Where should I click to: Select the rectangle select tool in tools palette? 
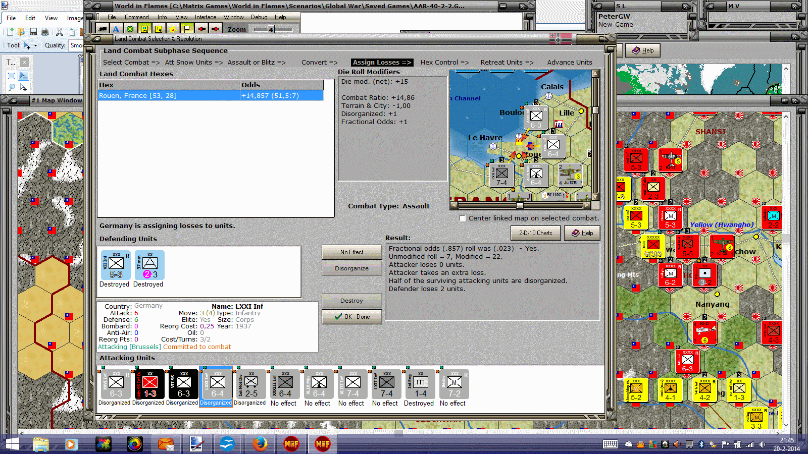(x=11, y=76)
